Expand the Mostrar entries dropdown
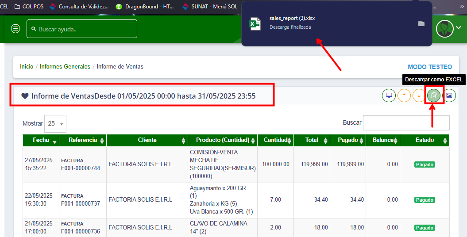This screenshot has height=237, width=467. (55, 124)
